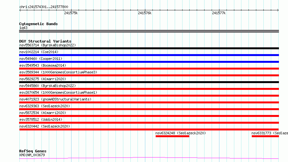Click the blue bar for nsv549460
Screen dimensions: 288x162
point(149,62)
